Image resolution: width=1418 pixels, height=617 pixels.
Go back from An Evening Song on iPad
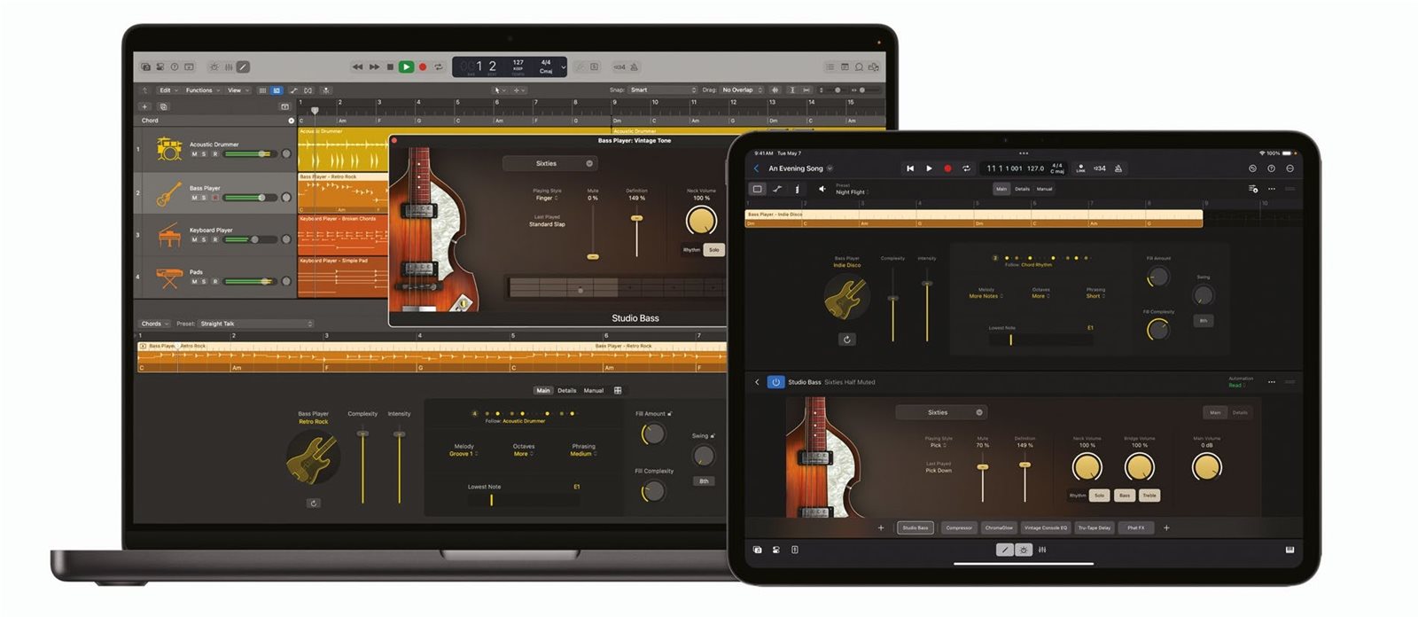click(x=757, y=168)
